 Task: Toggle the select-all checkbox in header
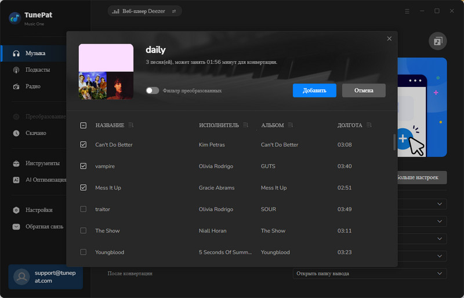(x=84, y=125)
